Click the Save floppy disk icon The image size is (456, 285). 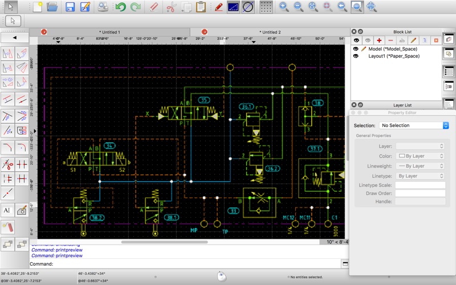click(70, 7)
